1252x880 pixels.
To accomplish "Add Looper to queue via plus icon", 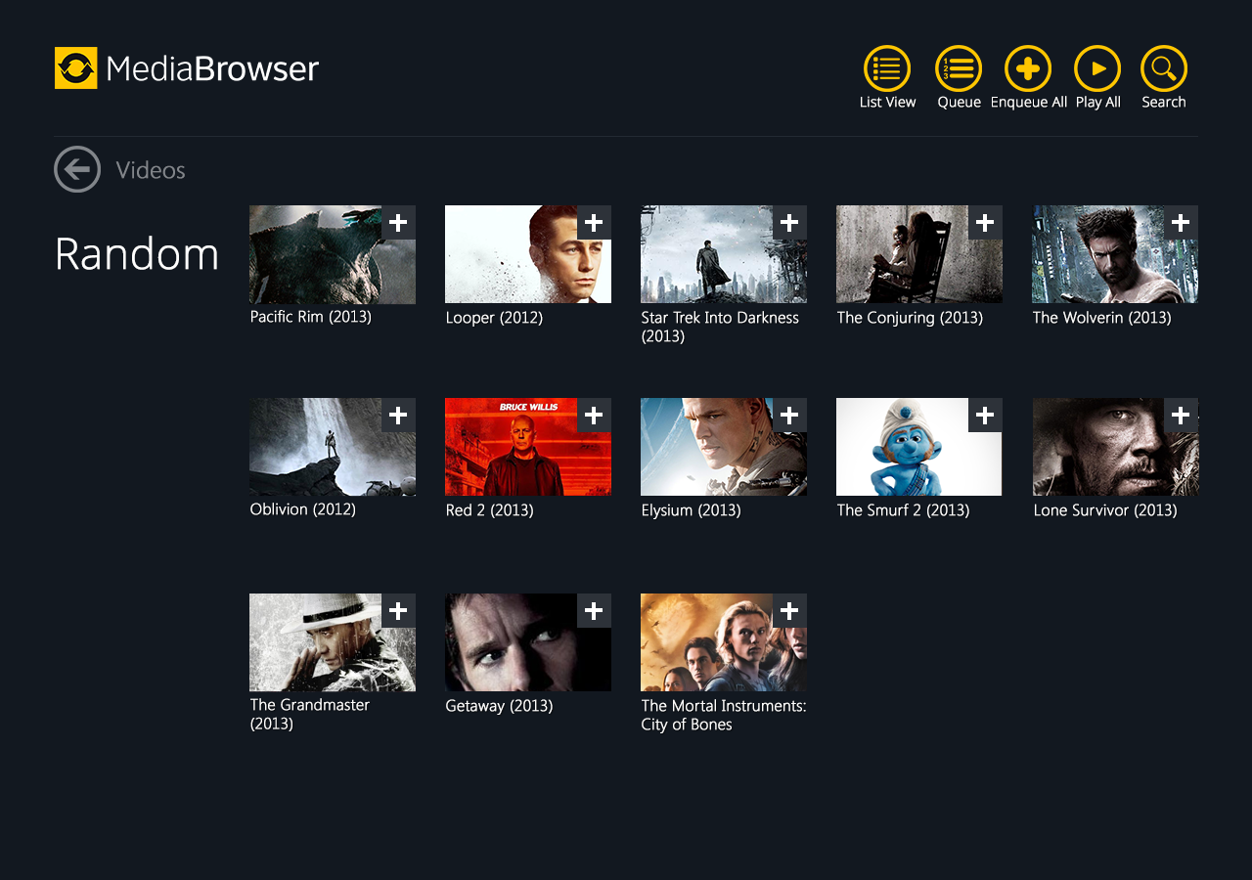I will tap(594, 223).
